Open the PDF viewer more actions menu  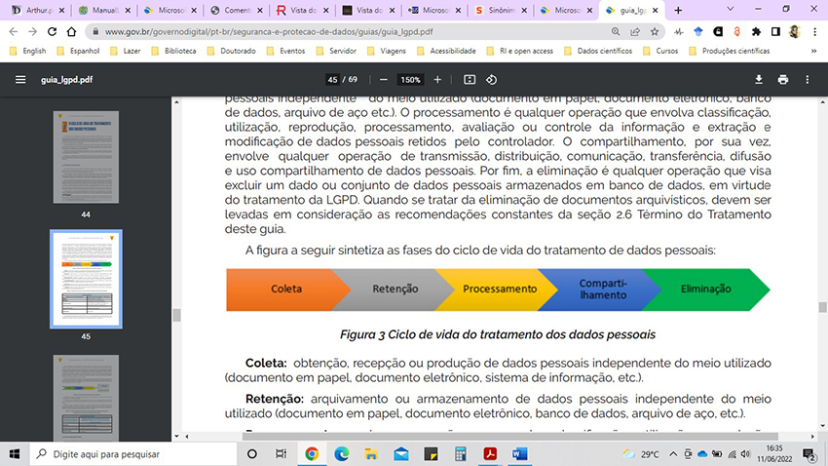[808, 79]
